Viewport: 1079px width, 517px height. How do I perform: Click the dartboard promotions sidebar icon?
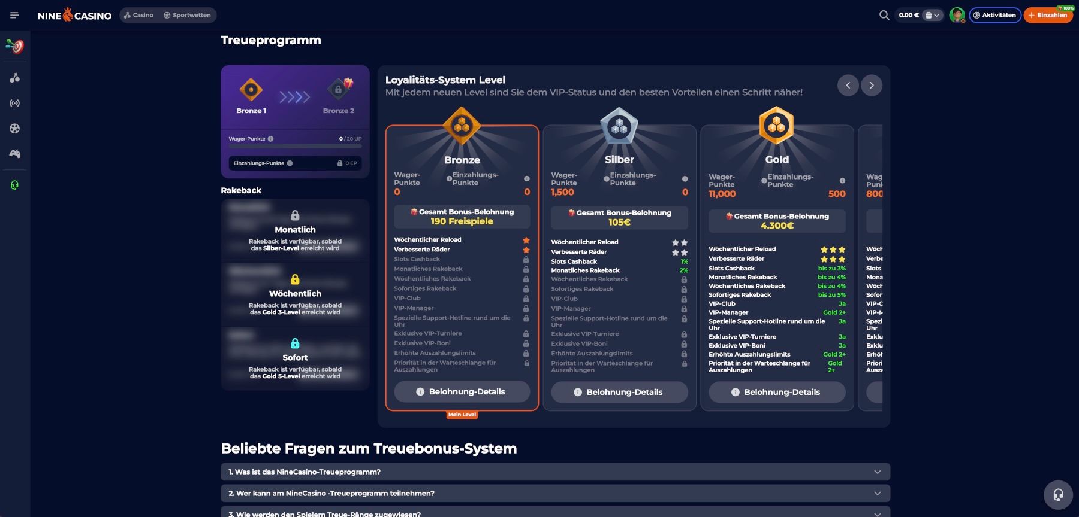pos(14,46)
